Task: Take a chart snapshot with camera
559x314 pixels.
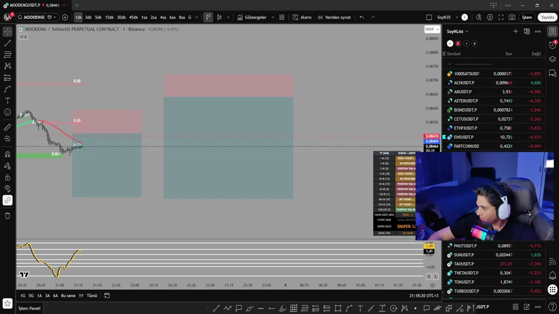Action: pyautogui.click(x=512, y=17)
